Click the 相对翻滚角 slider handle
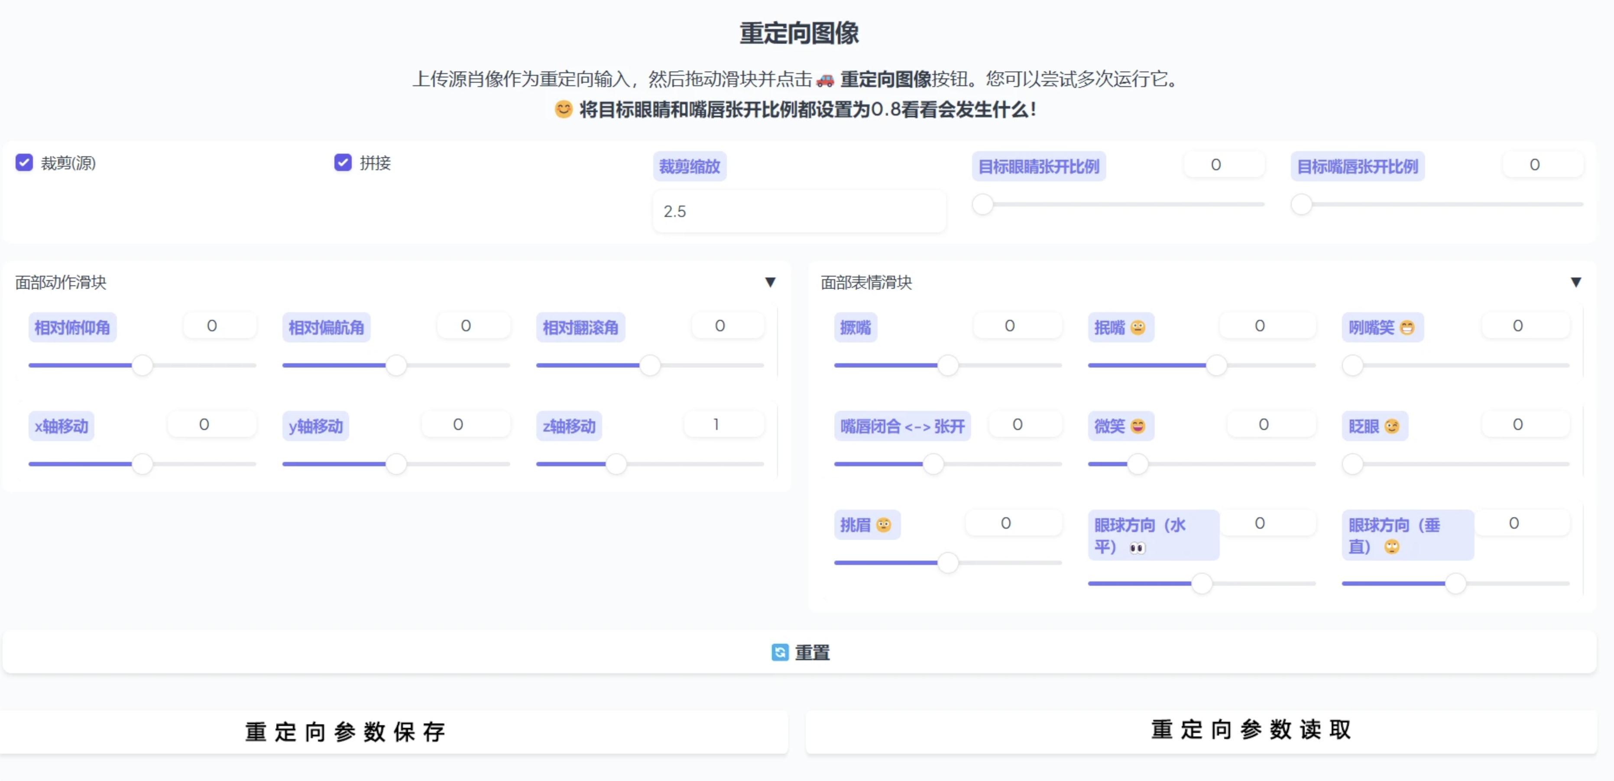 pyautogui.click(x=650, y=365)
